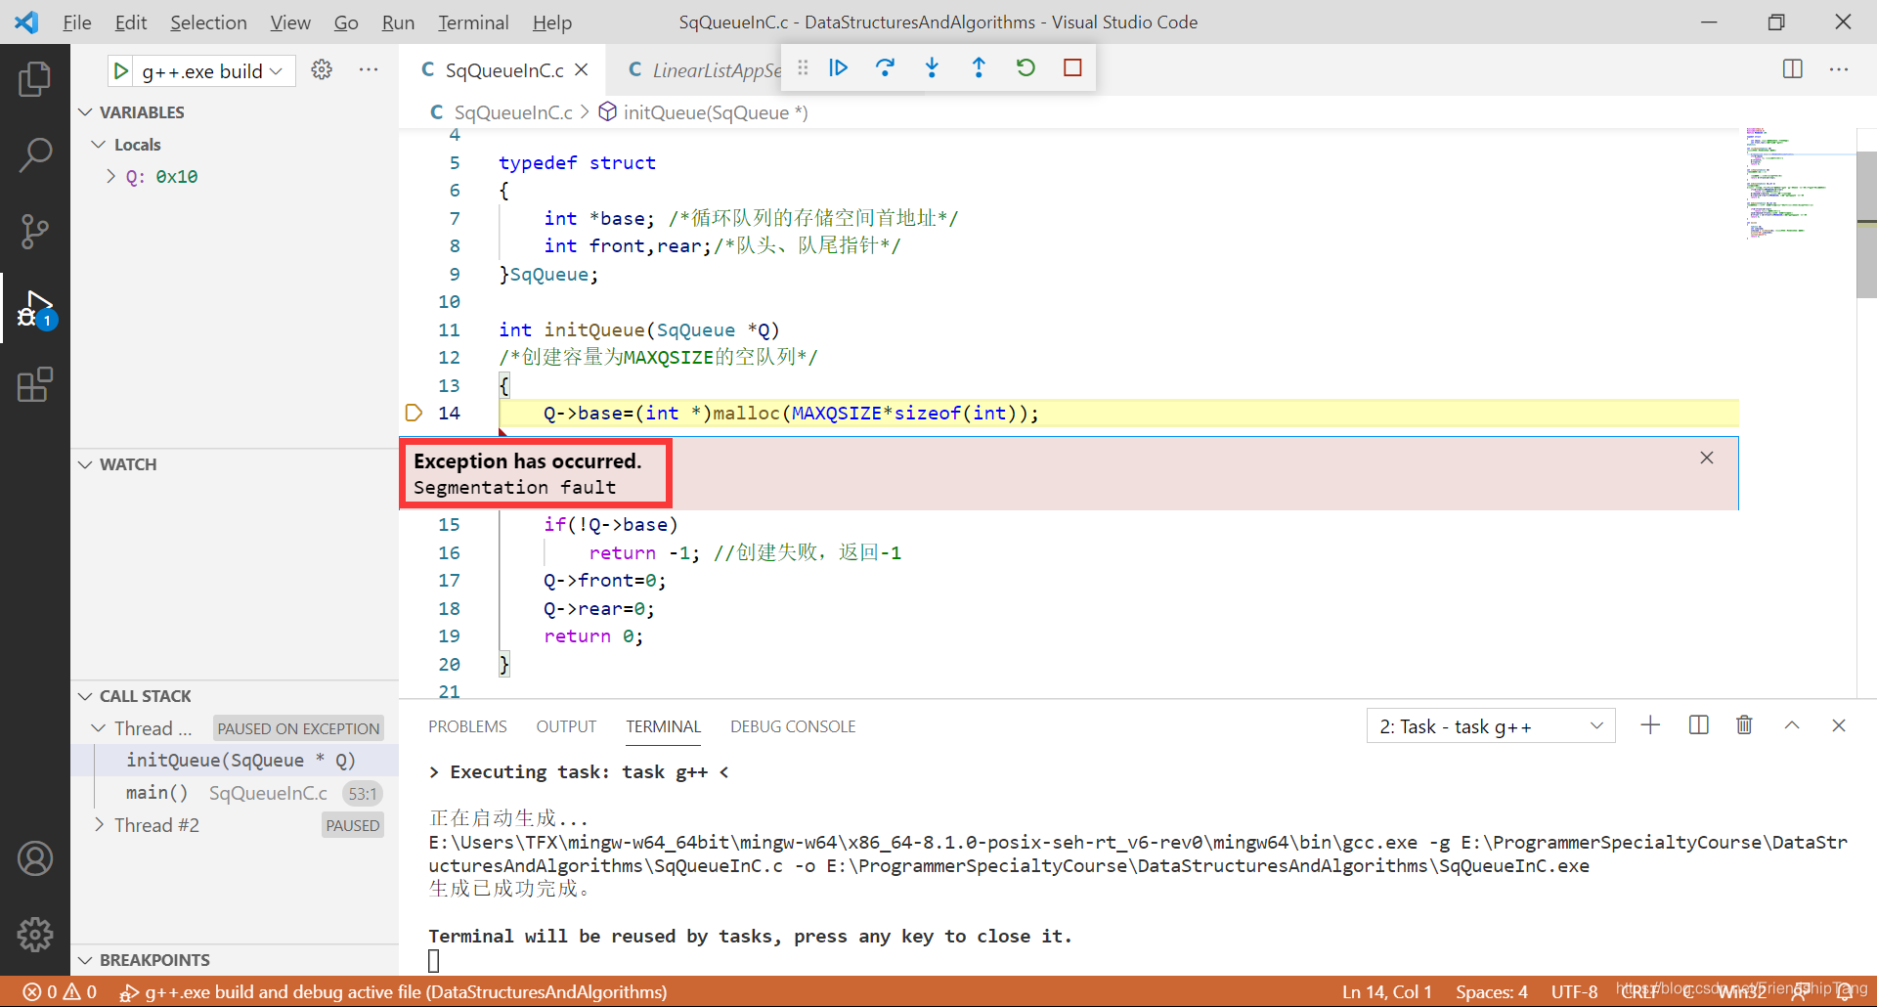Toggle the breakpoint on line 14
Image resolution: width=1877 pixels, height=1007 pixels.
point(414,413)
